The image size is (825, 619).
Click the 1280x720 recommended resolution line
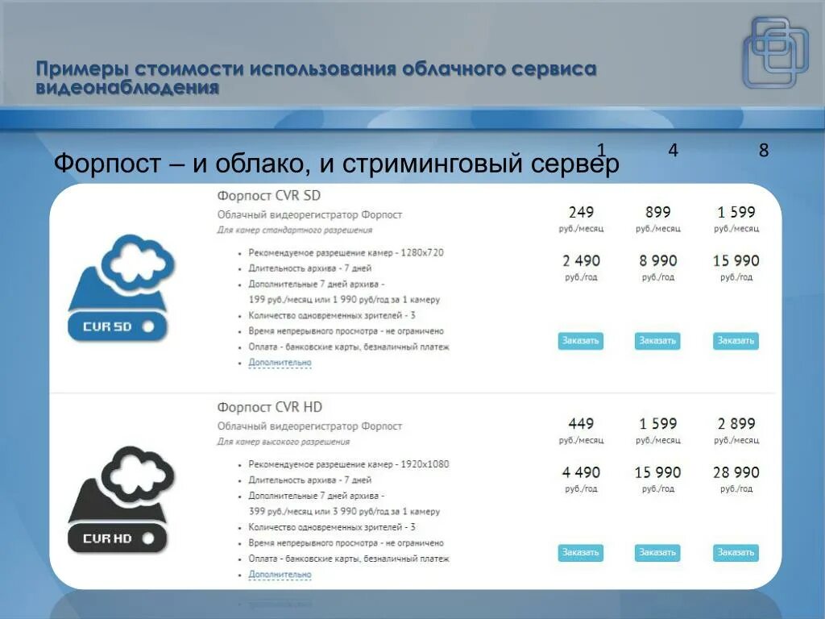click(346, 252)
